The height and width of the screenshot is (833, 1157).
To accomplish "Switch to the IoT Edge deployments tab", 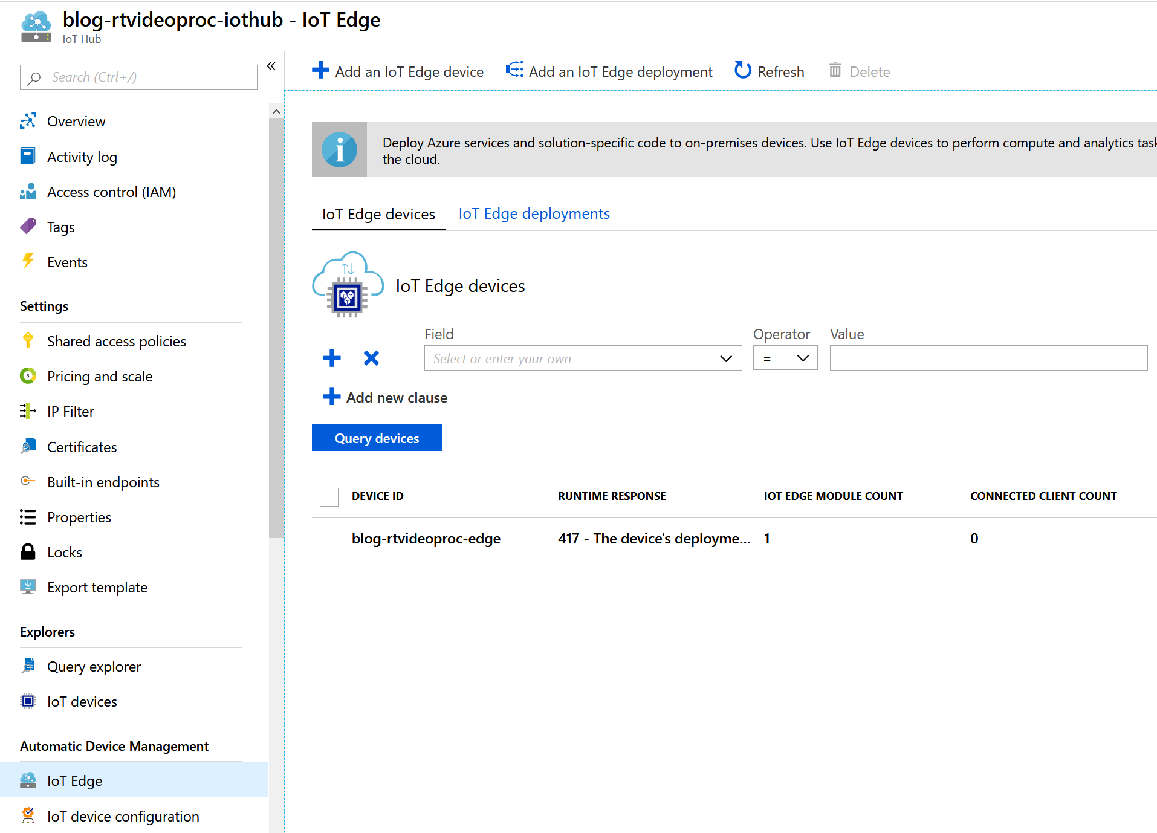I will (534, 214).
